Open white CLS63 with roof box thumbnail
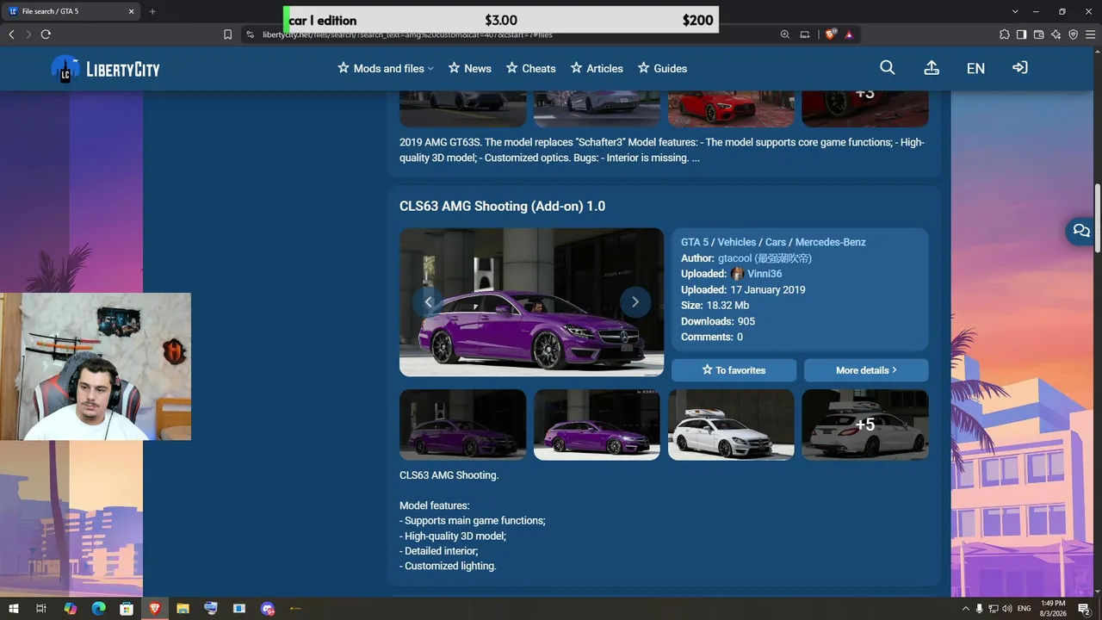The image size is (1102, 620). point(731,425)
